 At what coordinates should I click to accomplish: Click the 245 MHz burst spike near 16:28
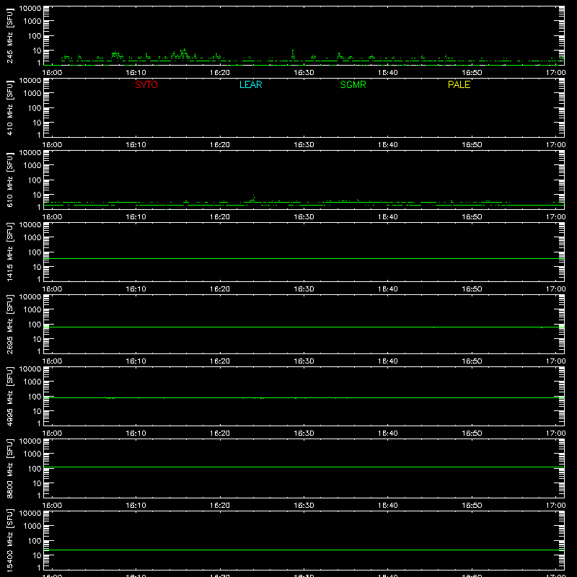pos(293,55)
